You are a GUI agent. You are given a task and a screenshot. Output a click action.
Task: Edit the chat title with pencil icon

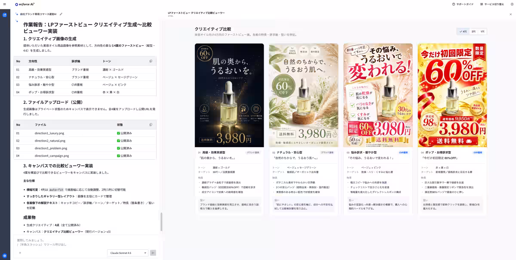(61, 14)
